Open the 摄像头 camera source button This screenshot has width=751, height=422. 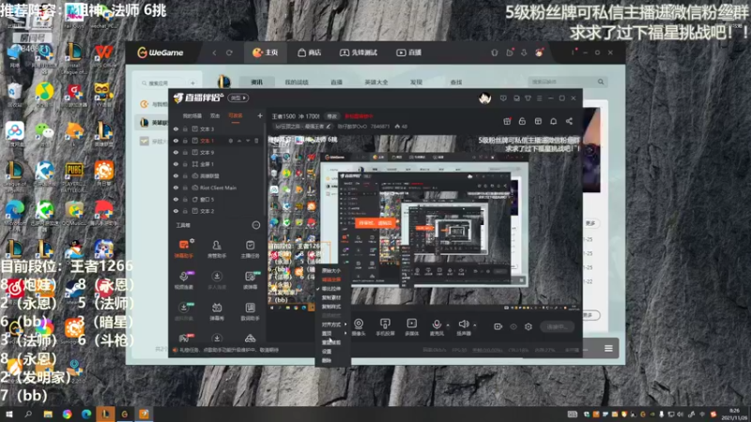click(x=359, y=327)
